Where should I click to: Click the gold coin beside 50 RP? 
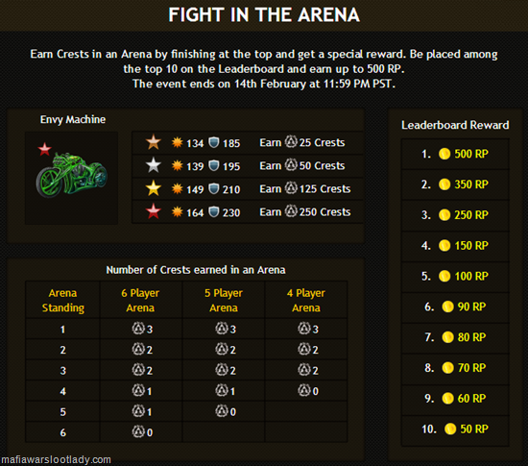pos(450,429)
